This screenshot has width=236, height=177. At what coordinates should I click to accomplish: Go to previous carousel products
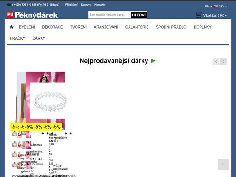coord(216,62)
